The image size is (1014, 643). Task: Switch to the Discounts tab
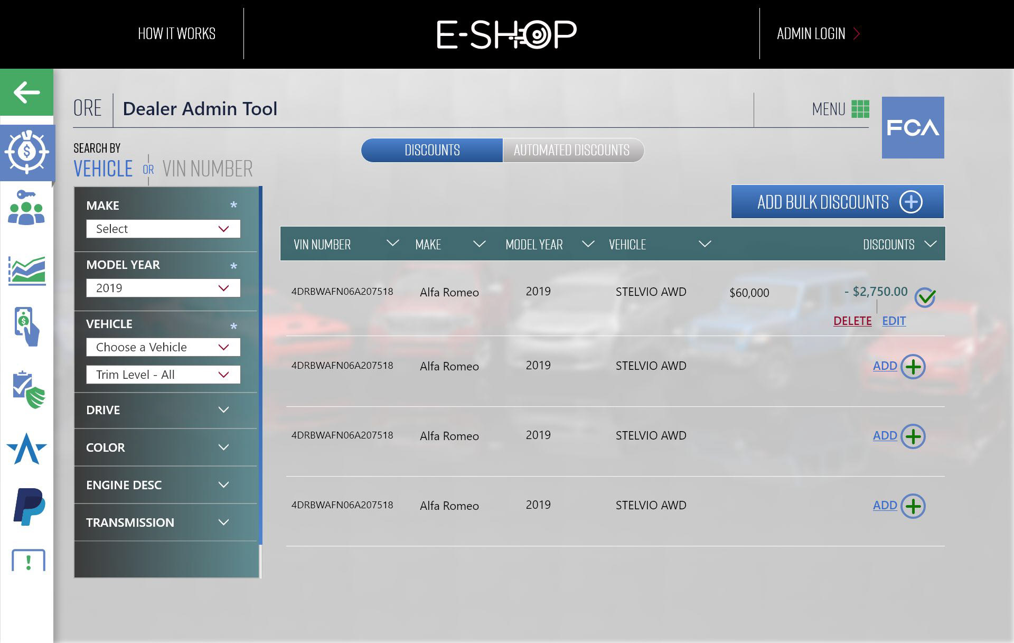click(x=432, y=150)
